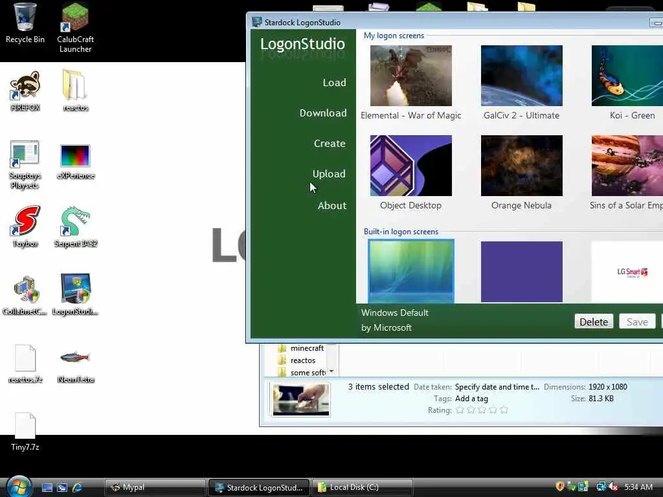
Task: Click the Show Desktop quick launch icon
Action: pyautogui.click(x=47, y=487)
